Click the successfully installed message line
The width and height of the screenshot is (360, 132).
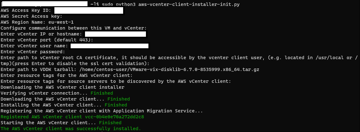point(71,129)
